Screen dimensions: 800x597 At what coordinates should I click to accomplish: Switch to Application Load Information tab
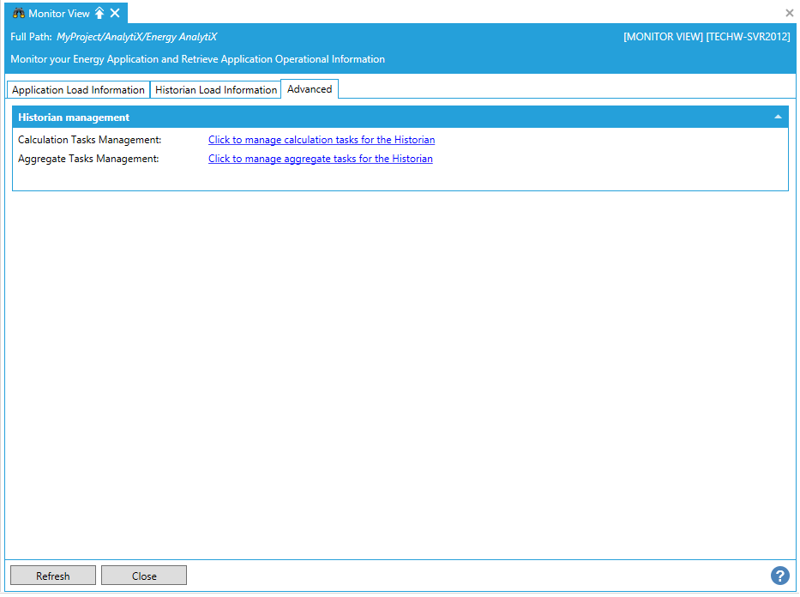point(78,90)
